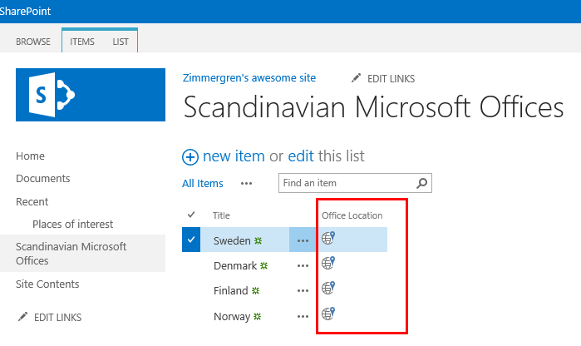Open views ellipsis next to All Items
The image size is (581, 346).
246,183
